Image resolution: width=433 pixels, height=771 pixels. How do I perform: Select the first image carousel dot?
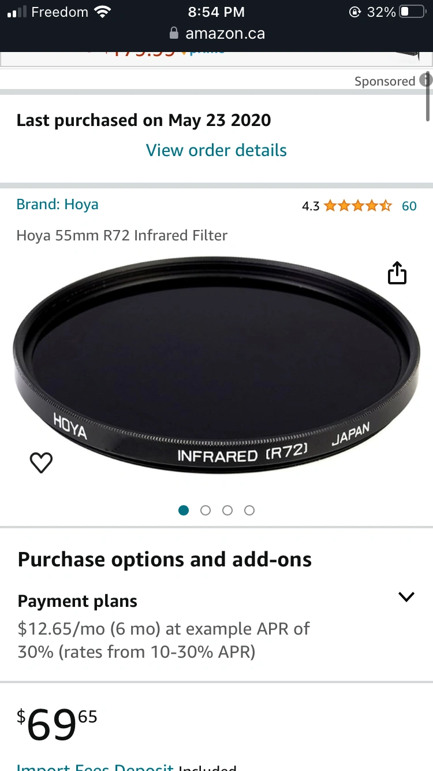tap(184, 510)
